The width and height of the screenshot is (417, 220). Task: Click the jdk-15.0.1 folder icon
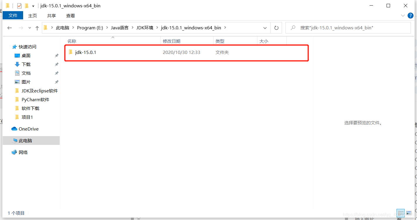(70, 52)
